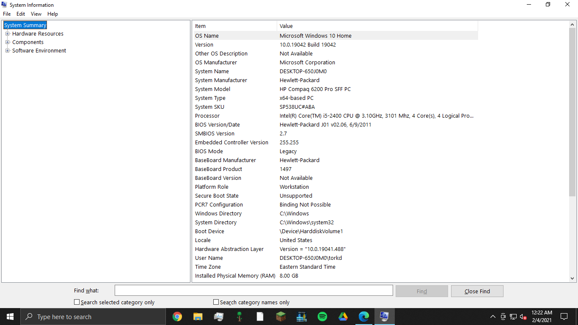Screen dimensions: 578x325
Task: Select Software Environment tree item
Action: pyautogui.click(x=39, y=51)
